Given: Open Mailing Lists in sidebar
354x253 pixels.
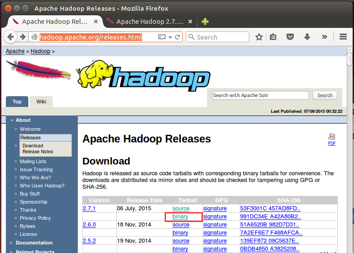Looking at the screenshot, I should pyautogui.click(x=33, y=161).
